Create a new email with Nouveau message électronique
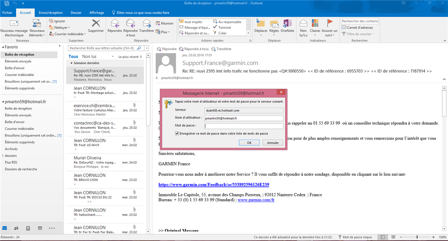The image size is (448, 241). pos(14,28)
